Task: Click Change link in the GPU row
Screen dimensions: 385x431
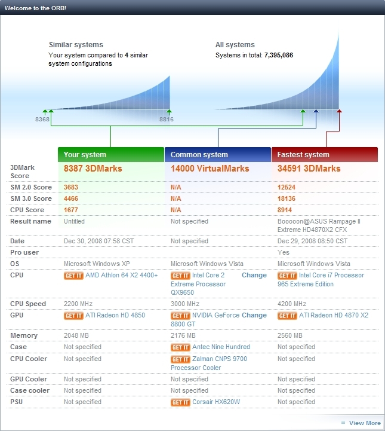Action: click(254, 315)
